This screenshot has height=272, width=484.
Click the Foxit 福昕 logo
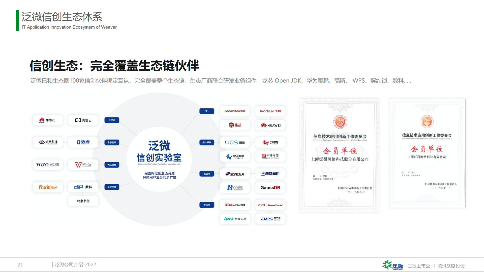(48, 187)
